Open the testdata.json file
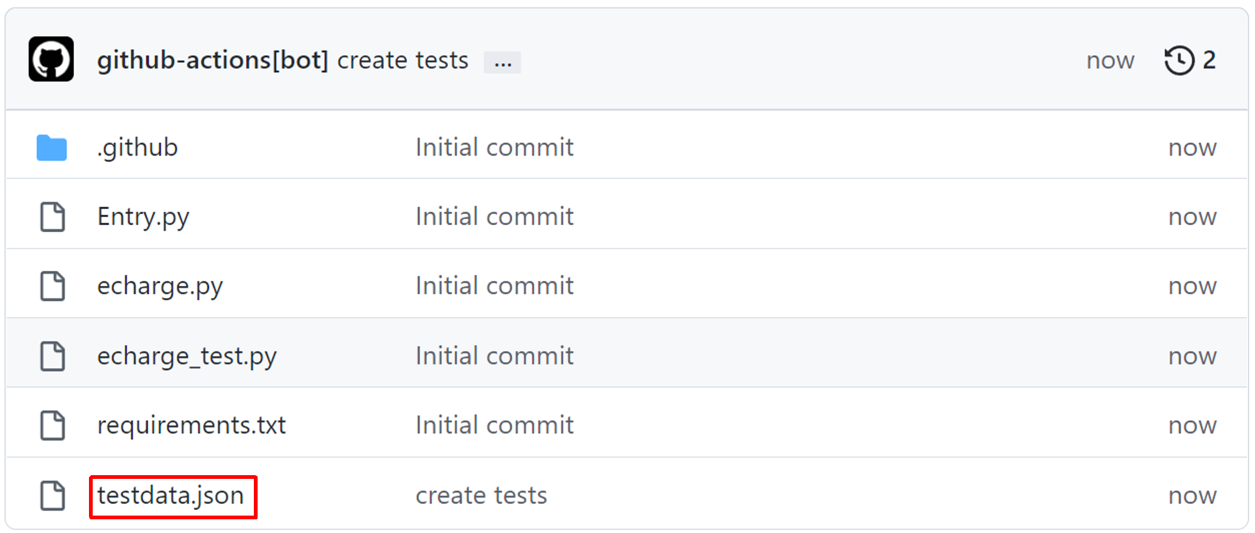The height and width of the screenshot is (533, 1255). [x=170, y=496]
